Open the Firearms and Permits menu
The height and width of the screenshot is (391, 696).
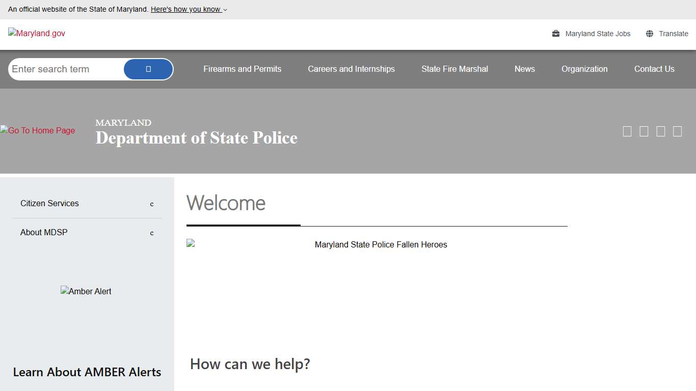click(x=242, y=69)
